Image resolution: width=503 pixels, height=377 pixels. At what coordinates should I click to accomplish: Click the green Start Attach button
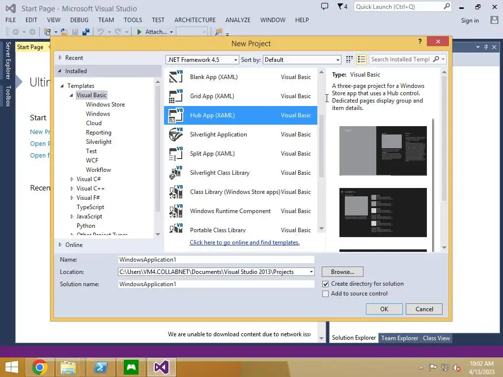(x=152, y=32)
